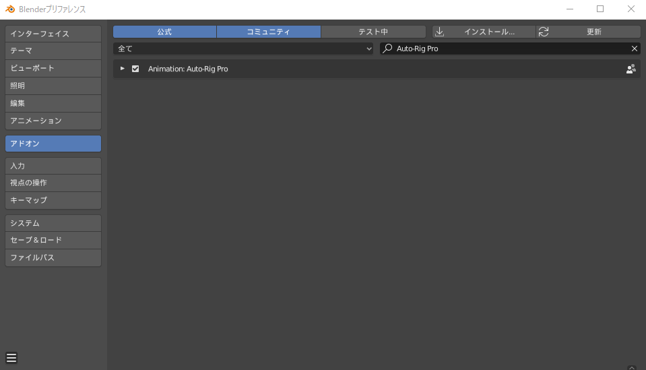The image size is (646, 370).
Task: Close the Blender preferences window
Action: [631, 9]
